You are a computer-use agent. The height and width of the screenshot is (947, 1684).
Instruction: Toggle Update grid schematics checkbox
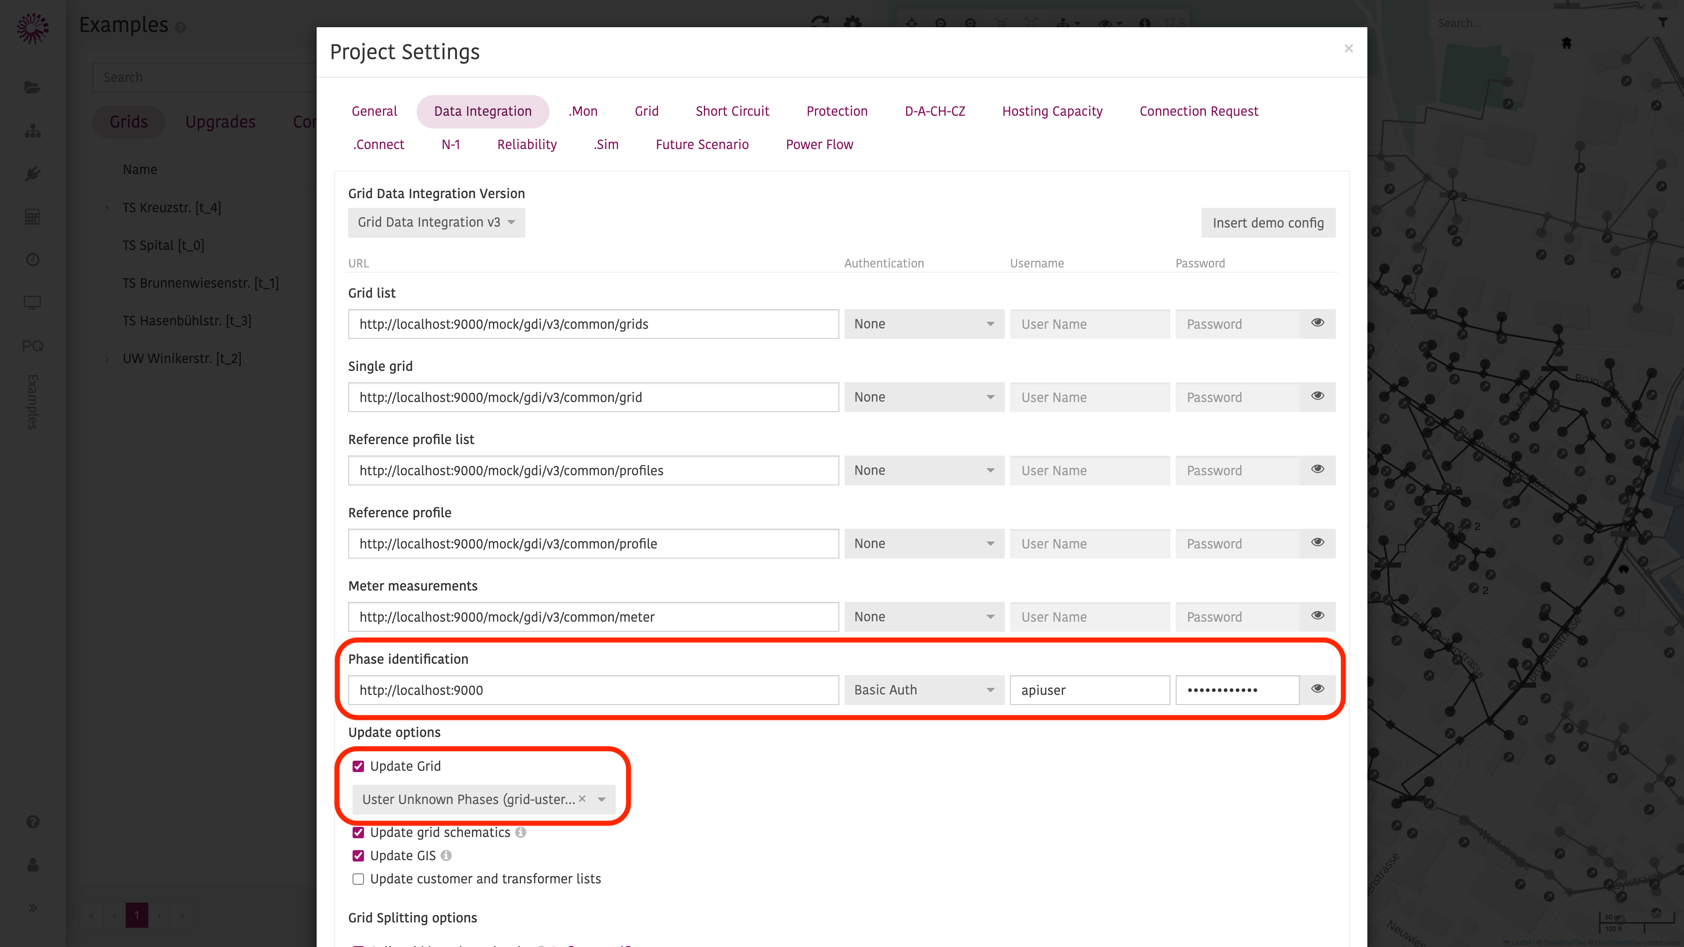coord(358,832)
